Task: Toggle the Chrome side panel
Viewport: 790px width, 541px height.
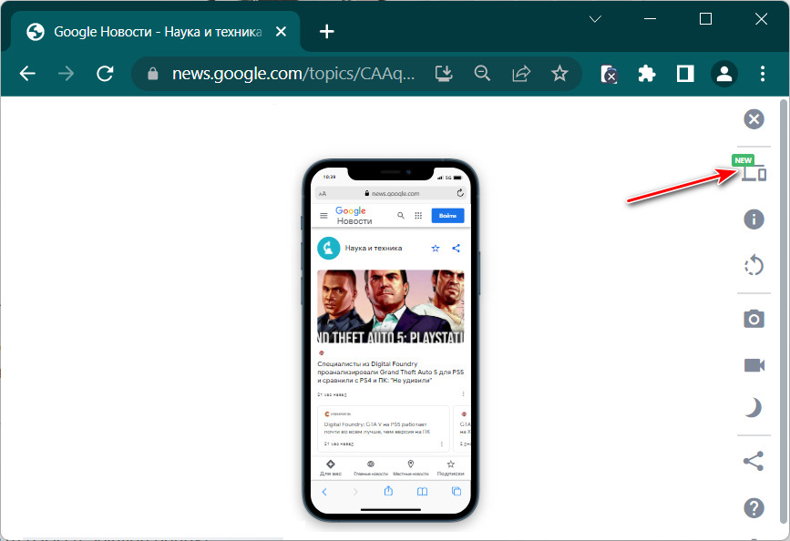Action: [x=685, y=74]
